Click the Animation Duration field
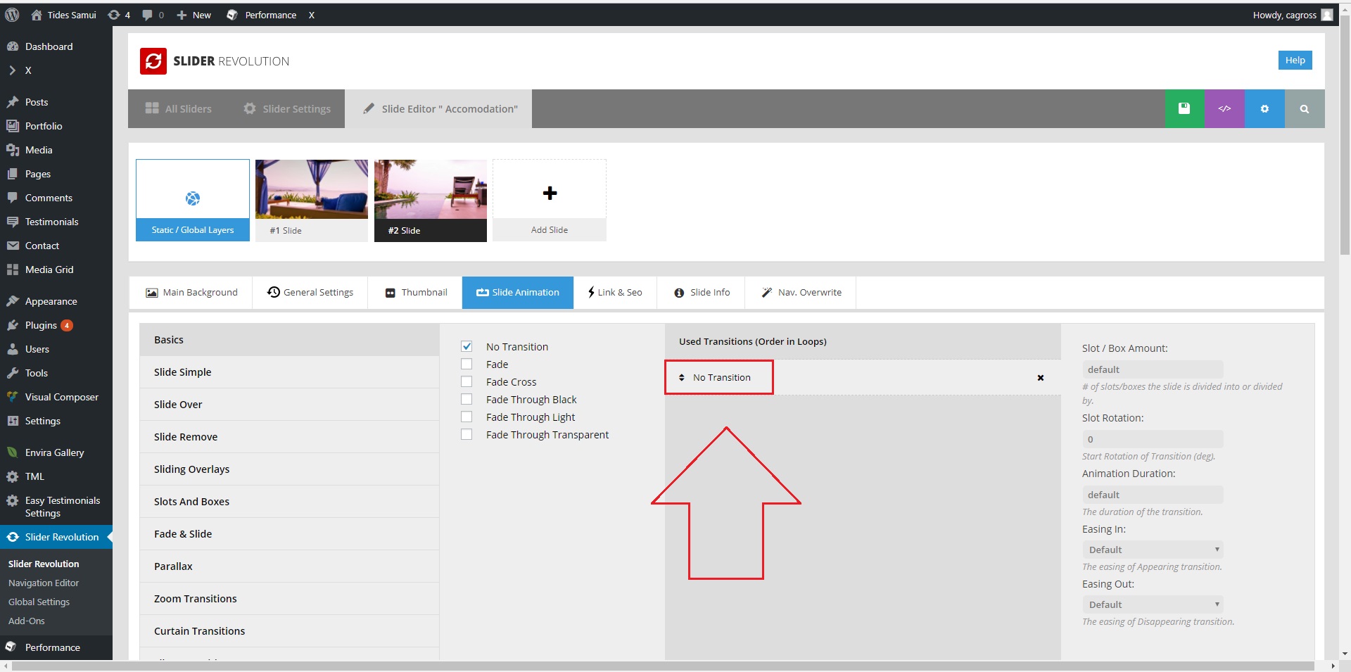 1153,495
